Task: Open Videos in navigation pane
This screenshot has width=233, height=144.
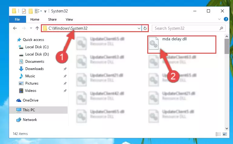Action: 31,91
